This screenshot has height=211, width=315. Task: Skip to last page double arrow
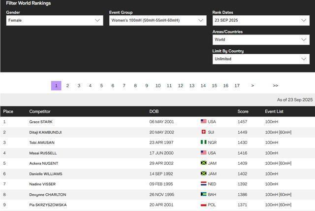pos(275,86)
